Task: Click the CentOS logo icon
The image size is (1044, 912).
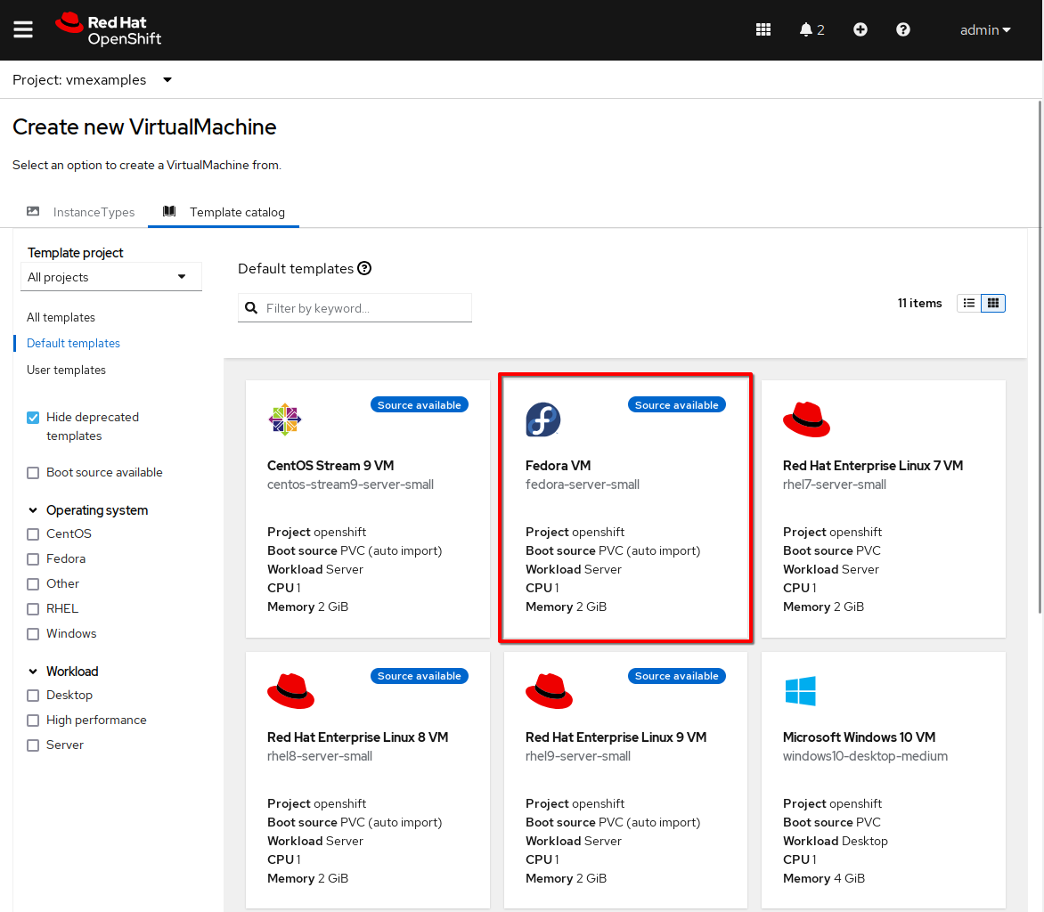Action: (285, 419)
